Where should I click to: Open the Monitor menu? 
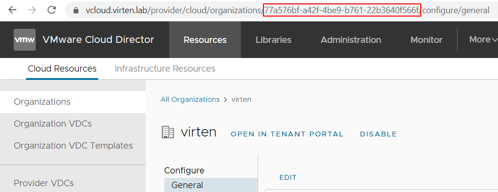pos(426,39)
